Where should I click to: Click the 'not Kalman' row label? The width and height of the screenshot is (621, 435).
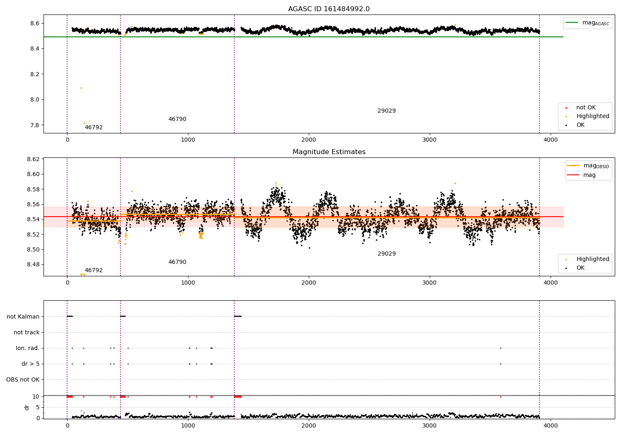pyautogui.click(x=23, y=317)
